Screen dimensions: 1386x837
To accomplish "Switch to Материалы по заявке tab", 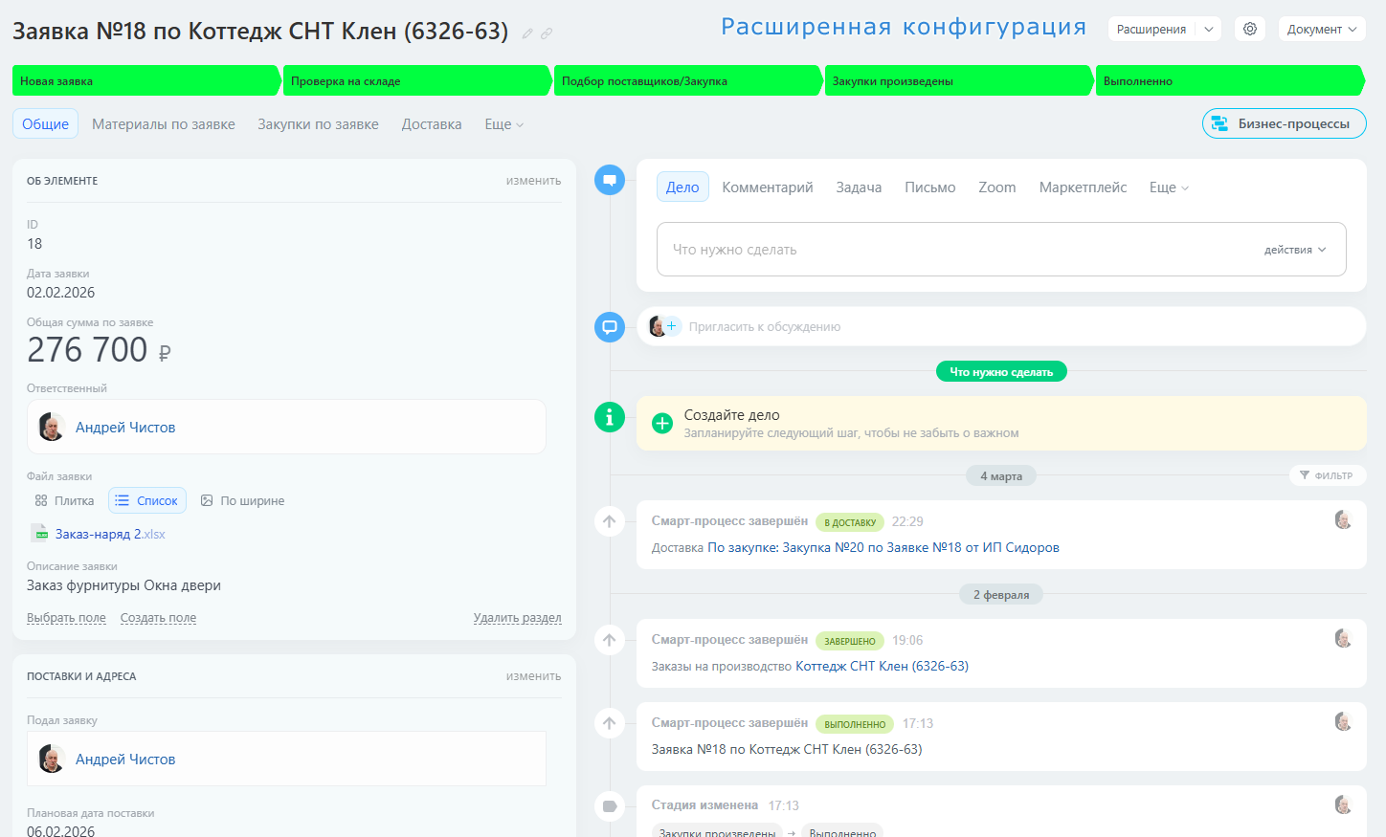I will (164, 124).
